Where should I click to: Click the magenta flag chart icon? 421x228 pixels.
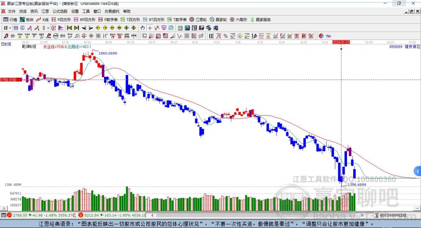point(61,28)
